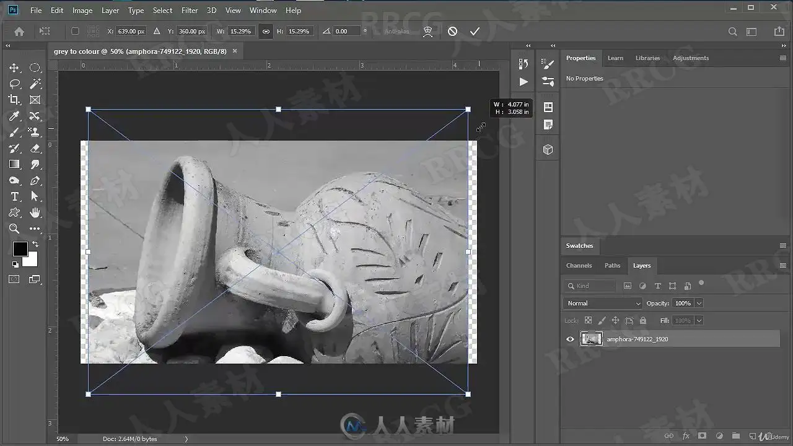
Task: Hide the amphora-749122_1920 layer
Action: tap(570, 339)
